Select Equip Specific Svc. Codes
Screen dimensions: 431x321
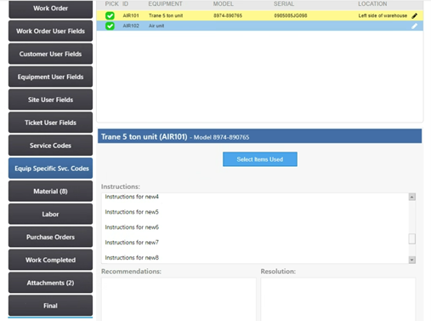50,169
